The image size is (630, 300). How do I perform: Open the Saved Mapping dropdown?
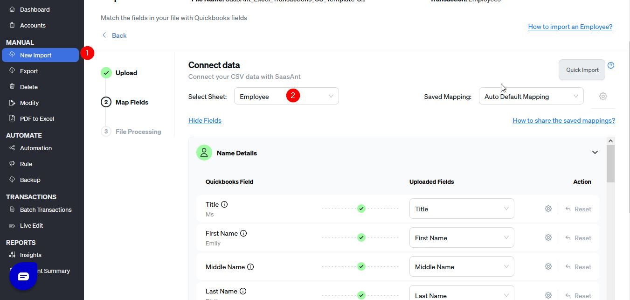(x=531, y=96)
